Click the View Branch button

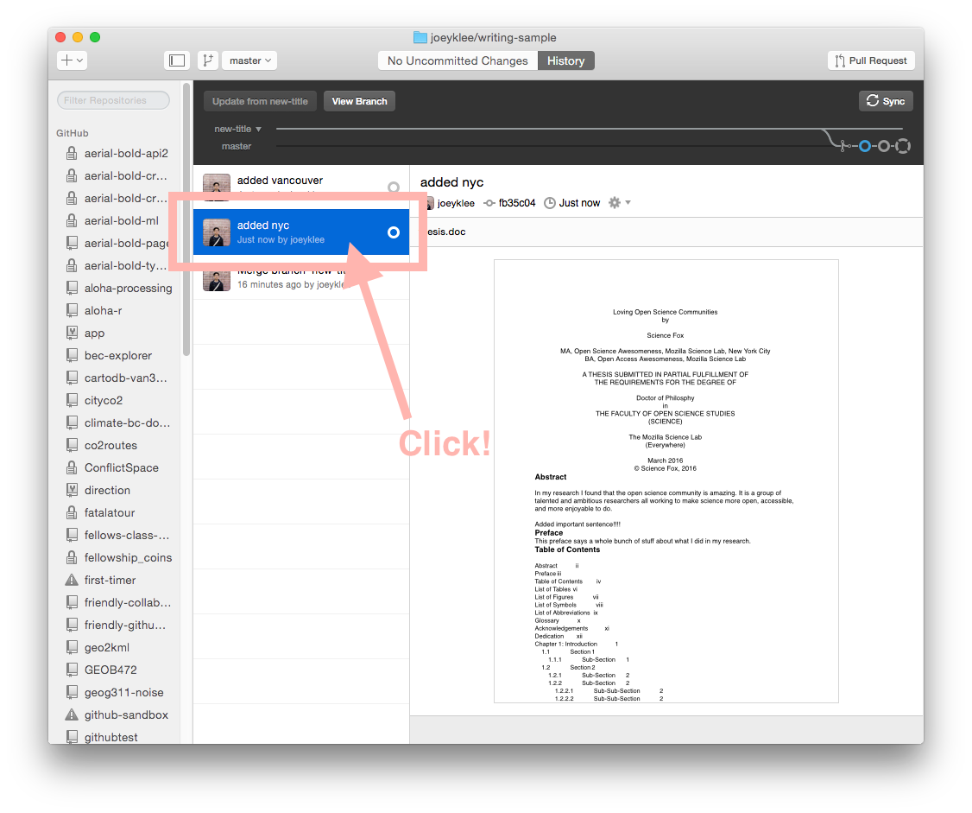click(360, 101)
